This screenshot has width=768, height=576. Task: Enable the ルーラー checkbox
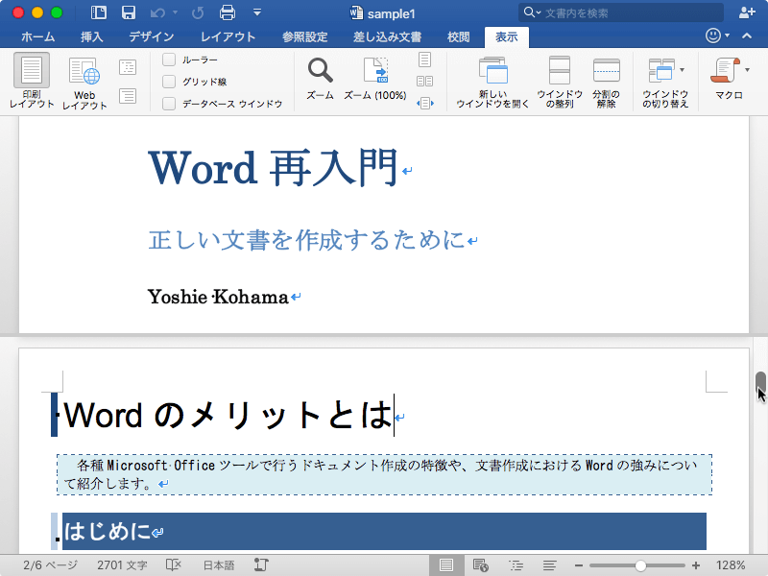pos(169,60)
